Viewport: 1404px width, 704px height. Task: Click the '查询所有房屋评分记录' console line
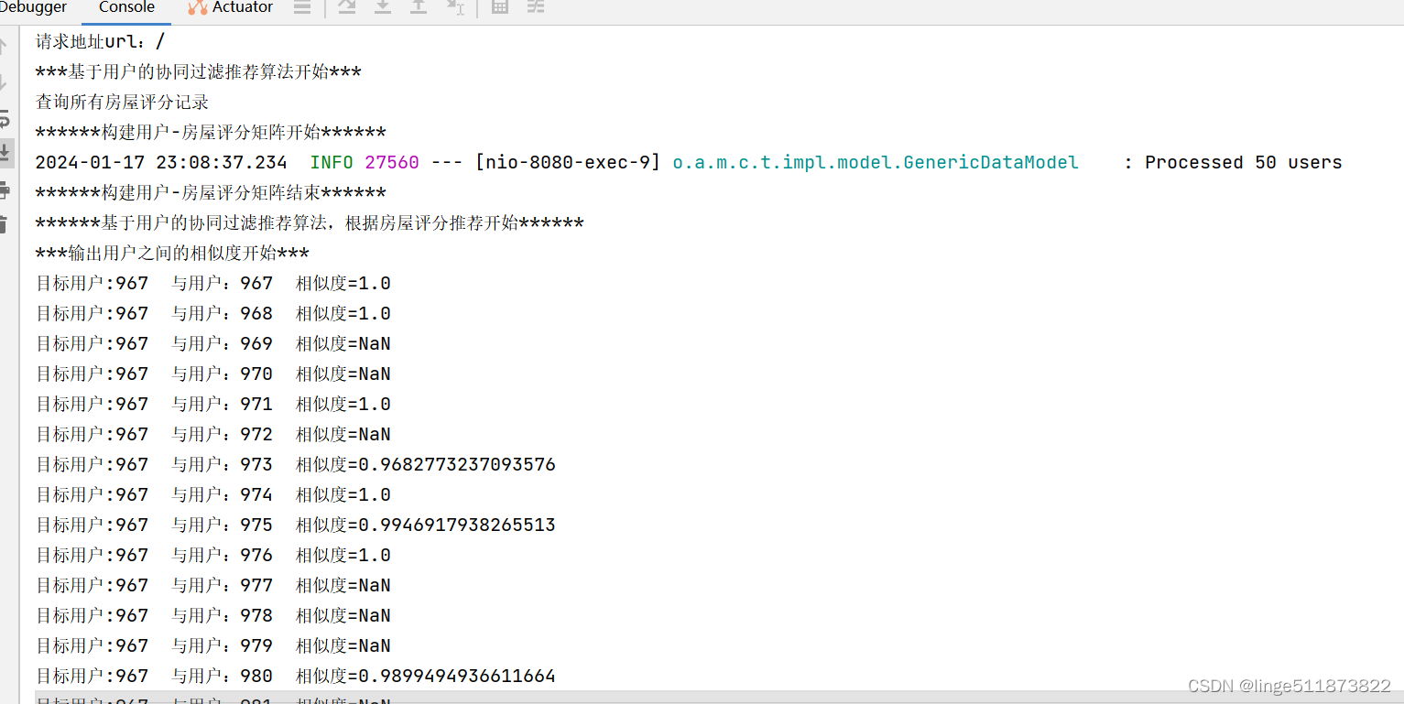click(x=122, y=103)
